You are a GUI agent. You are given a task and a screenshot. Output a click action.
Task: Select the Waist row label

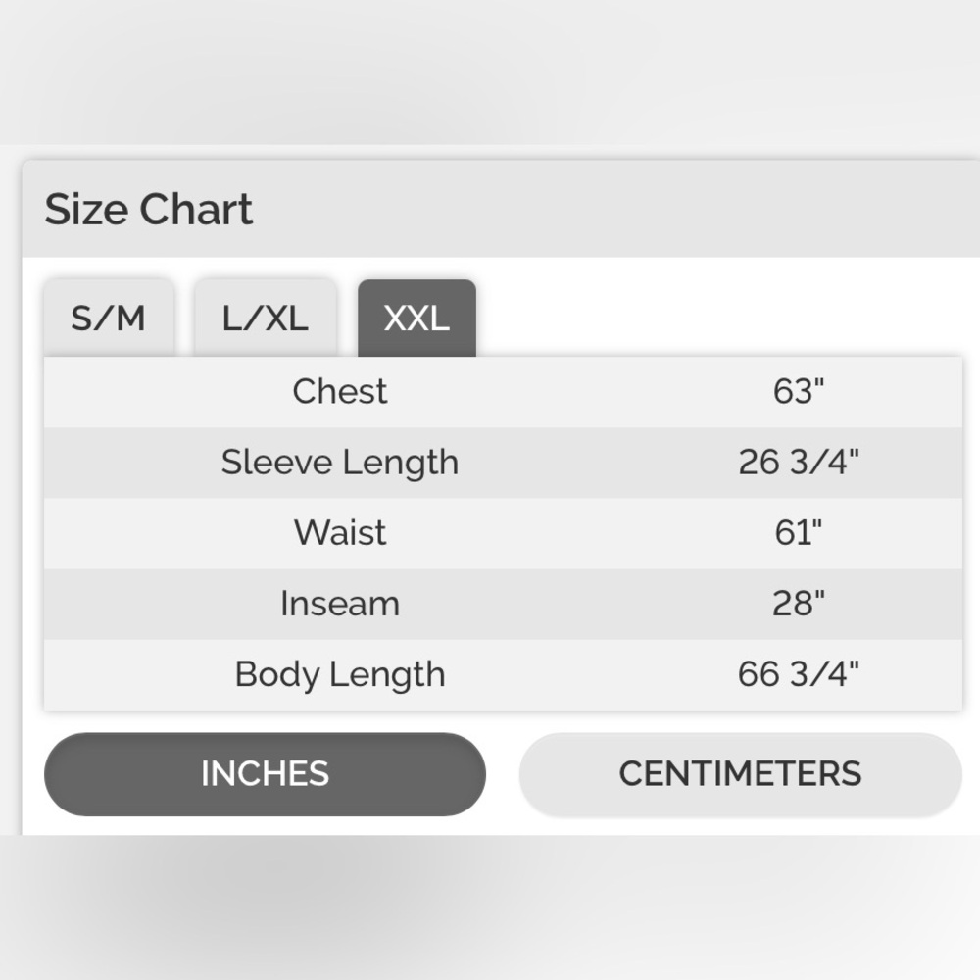tap(340, 533)
